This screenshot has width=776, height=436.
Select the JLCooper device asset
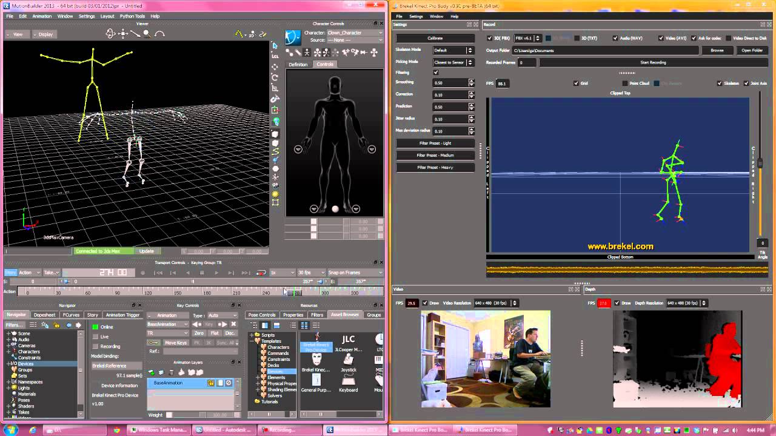coord(349,343)
